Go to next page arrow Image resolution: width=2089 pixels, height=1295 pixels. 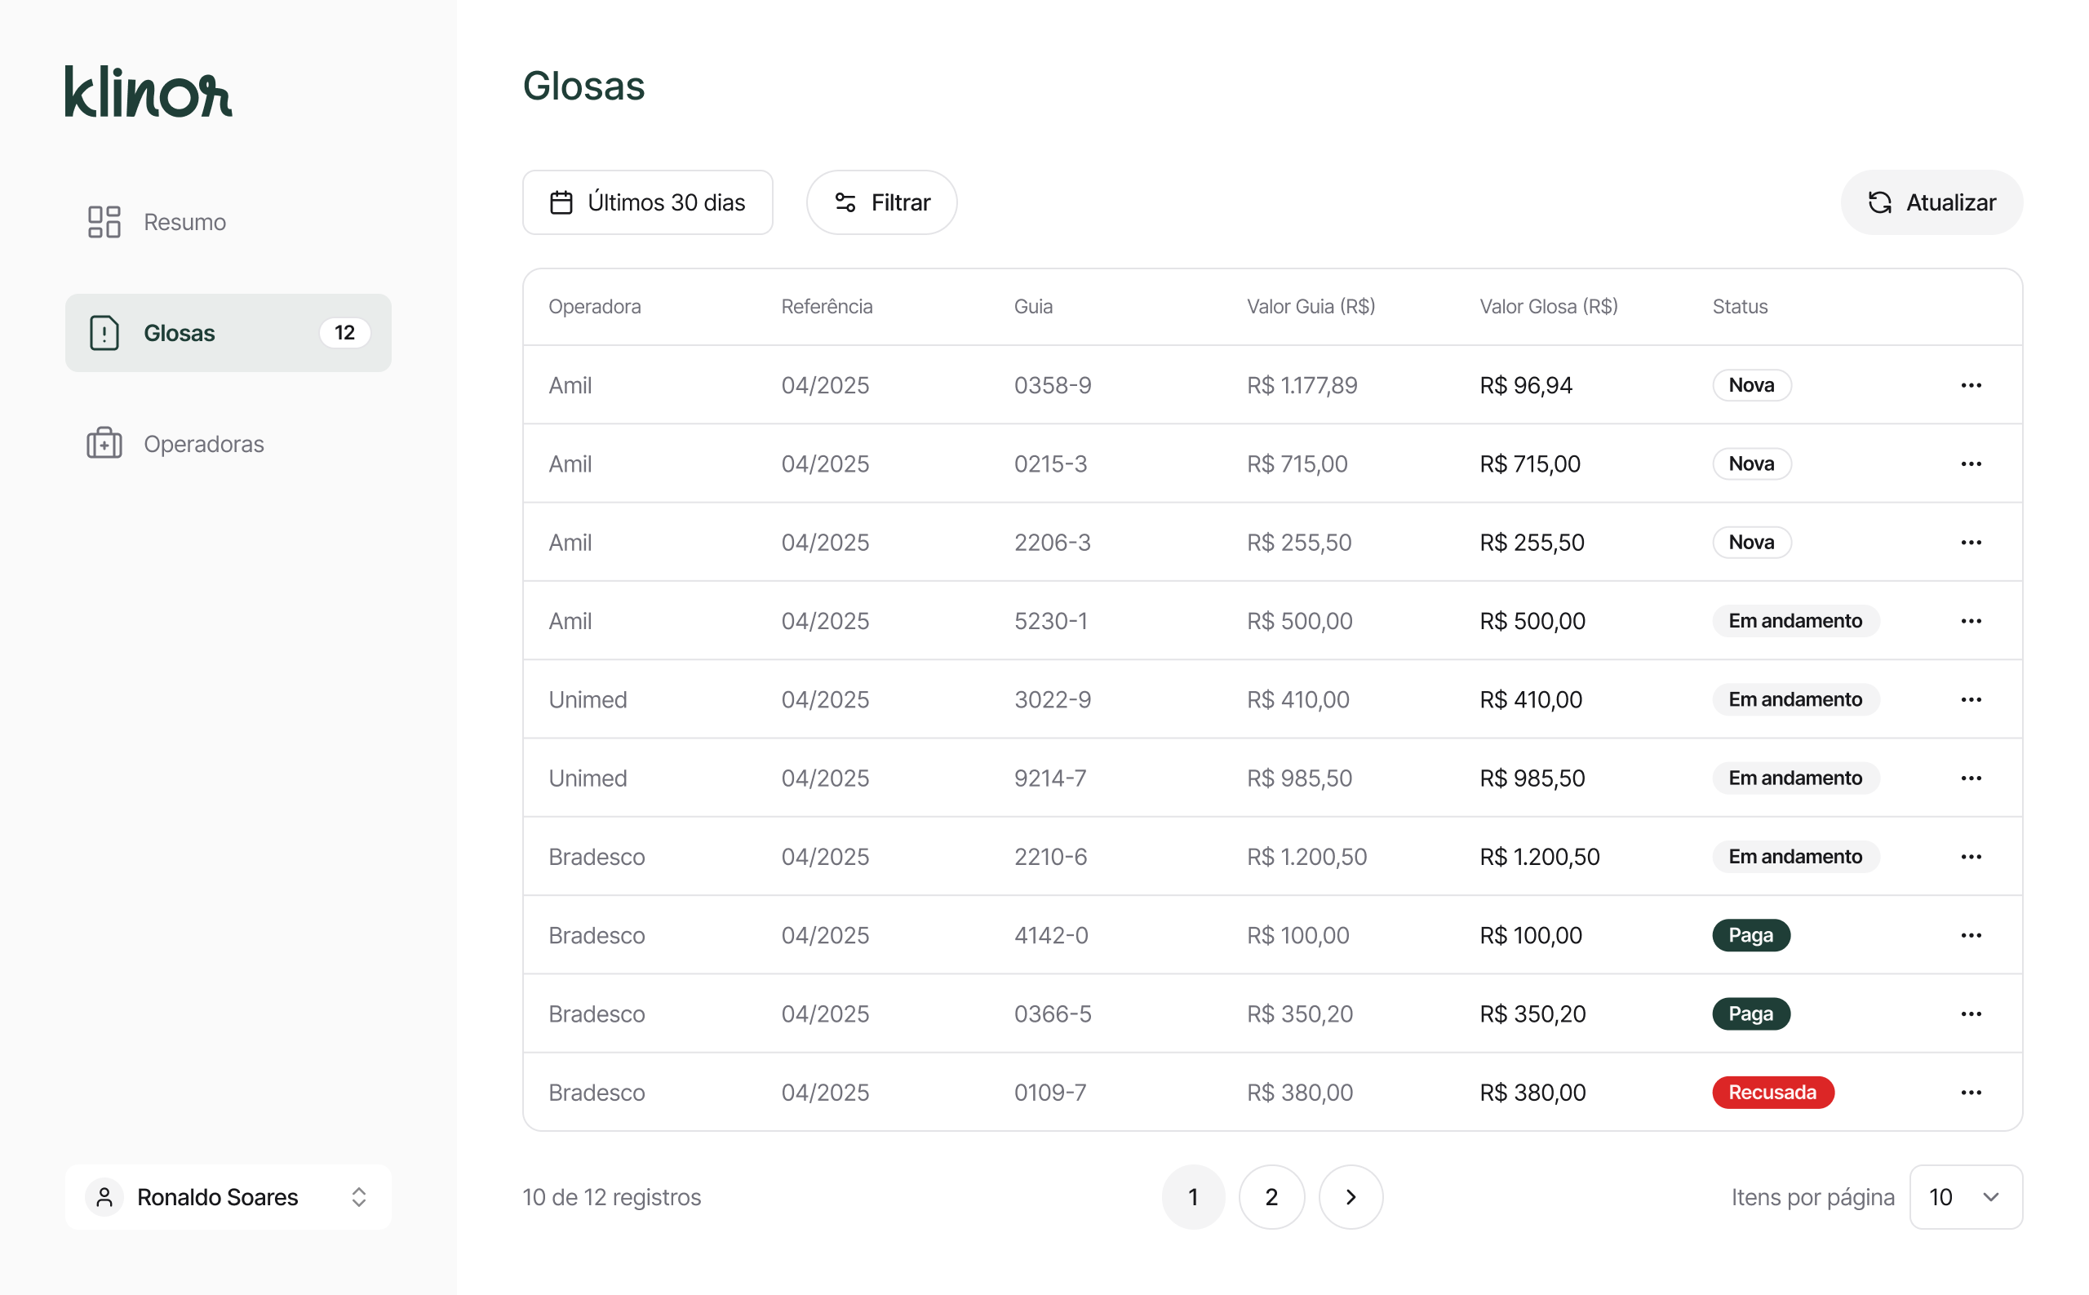[1350, 1196]
